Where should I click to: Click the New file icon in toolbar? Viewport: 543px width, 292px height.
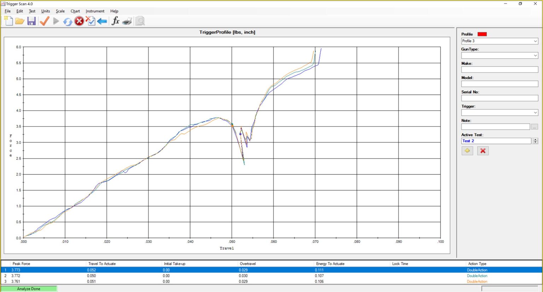pyautogui.click(x=8, y=21)
